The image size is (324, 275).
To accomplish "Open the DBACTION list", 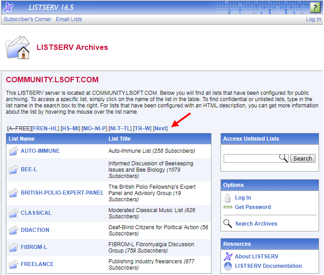I will click(x=35, y=230).
